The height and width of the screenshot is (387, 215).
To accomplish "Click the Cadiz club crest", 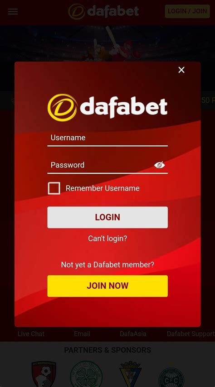I will (130, 374).
